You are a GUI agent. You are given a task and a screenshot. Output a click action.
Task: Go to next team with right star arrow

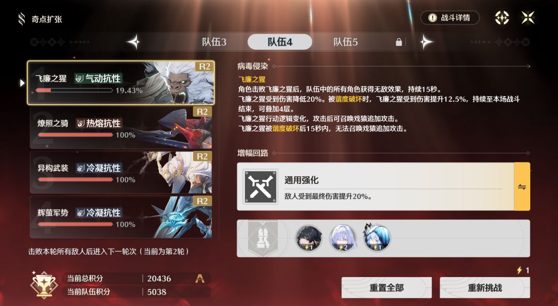[x=426, y=42]
